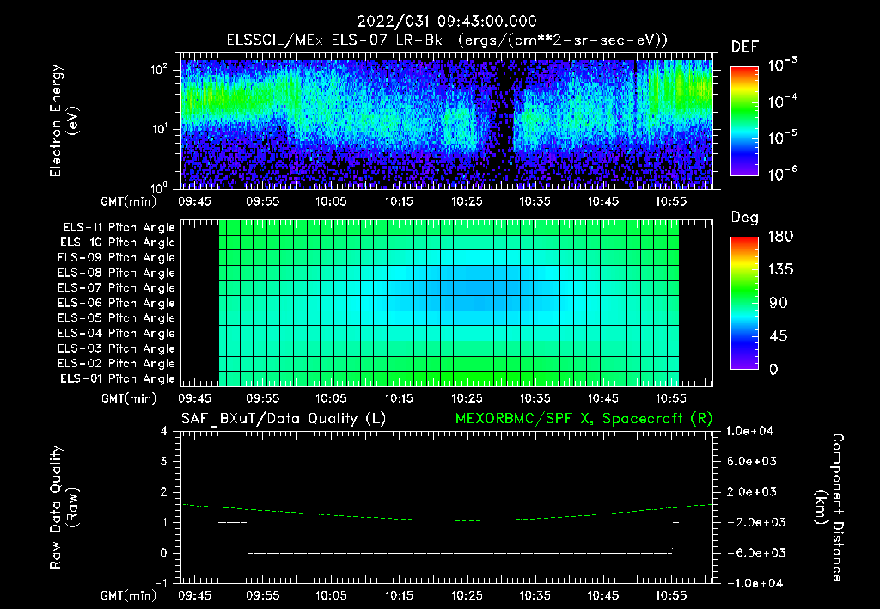This screenshot has width=880, height=609.
Task: Select the ELS-11 Pitch Angle row label
Action: [119, 228]
